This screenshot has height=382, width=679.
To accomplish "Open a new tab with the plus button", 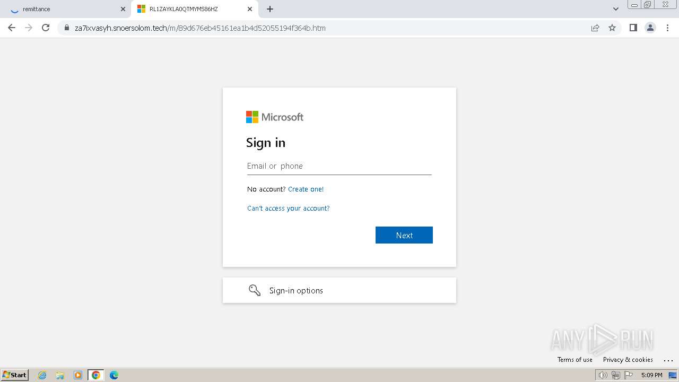I will pos(270,9).
